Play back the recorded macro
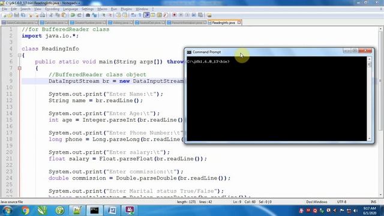 coord(187,15)
